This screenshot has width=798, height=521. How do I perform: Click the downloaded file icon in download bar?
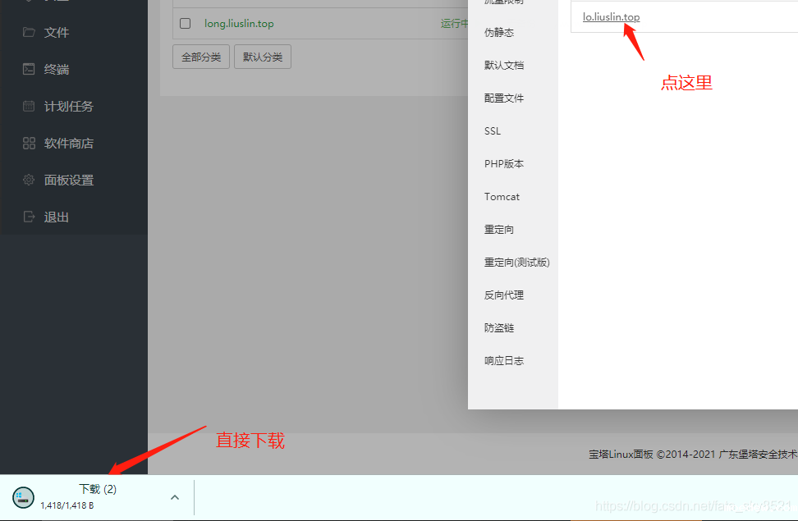[x=23, y=496]
